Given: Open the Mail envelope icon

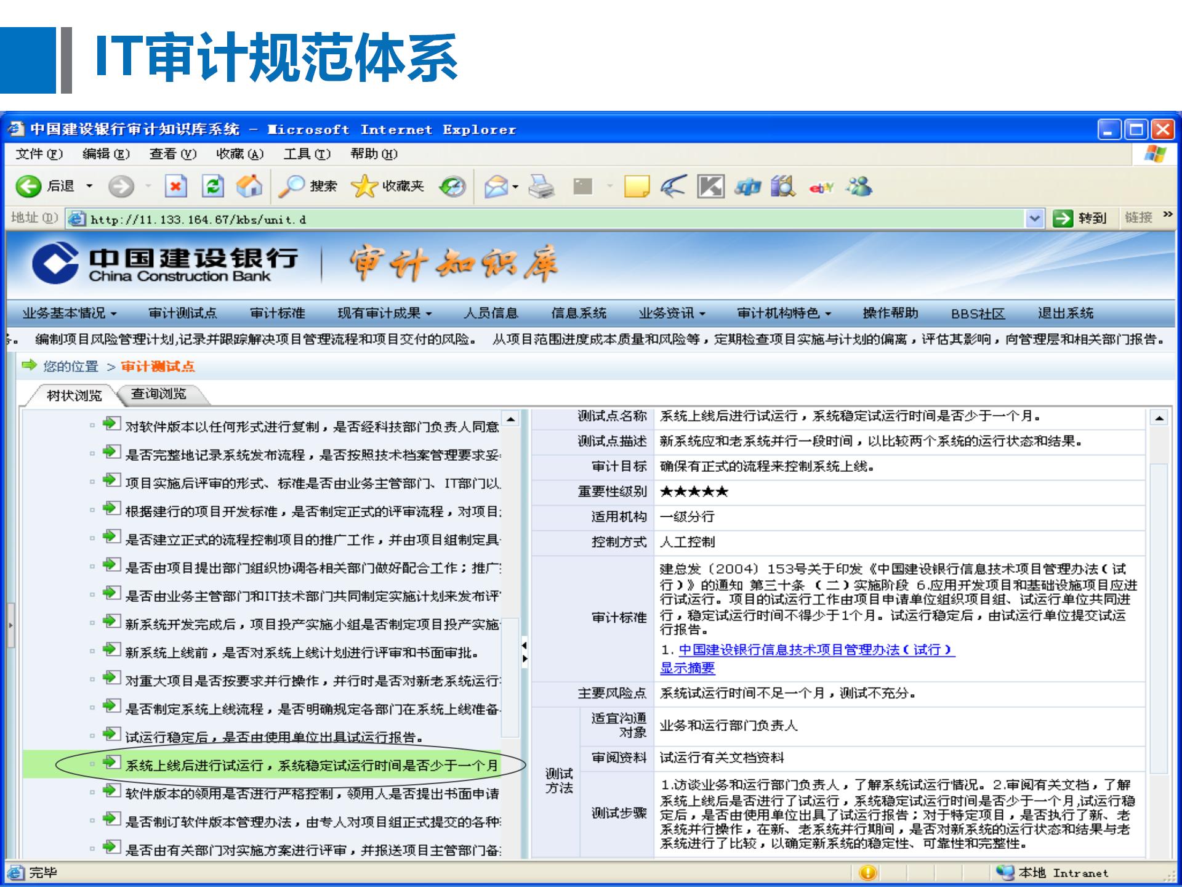Looking at the screenshot, I should 496,186.
